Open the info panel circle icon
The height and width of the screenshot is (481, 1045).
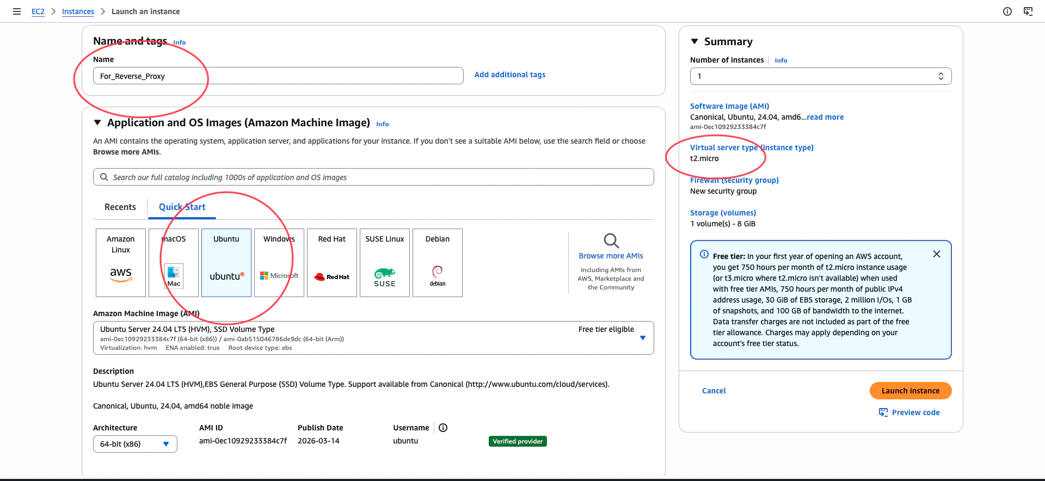tap(1007, 11)
